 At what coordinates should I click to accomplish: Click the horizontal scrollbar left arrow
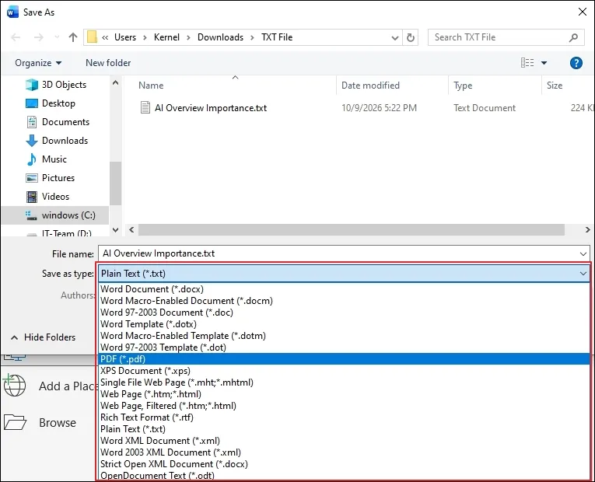pyautogui.click(x=131, y=230)
